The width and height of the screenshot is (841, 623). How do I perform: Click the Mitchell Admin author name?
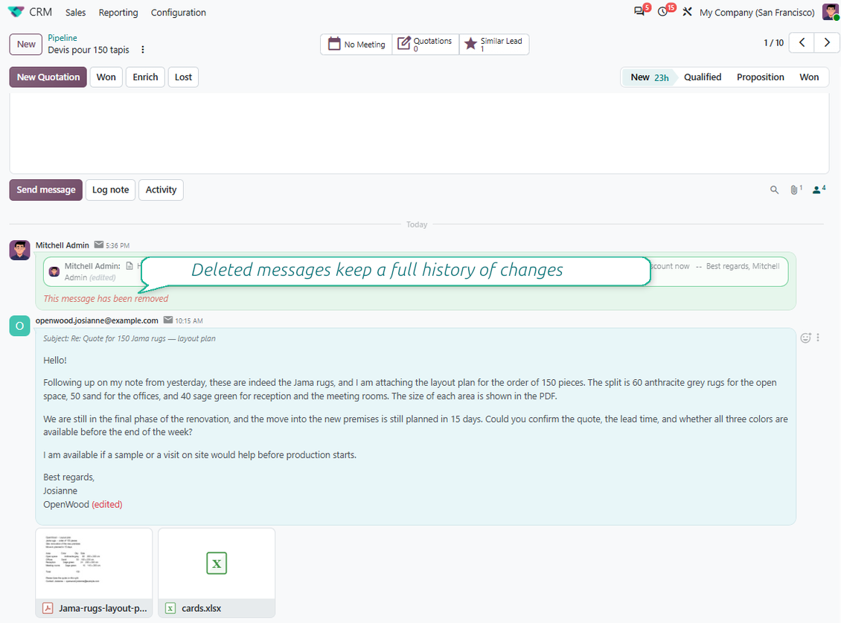(x=63, y=245)
